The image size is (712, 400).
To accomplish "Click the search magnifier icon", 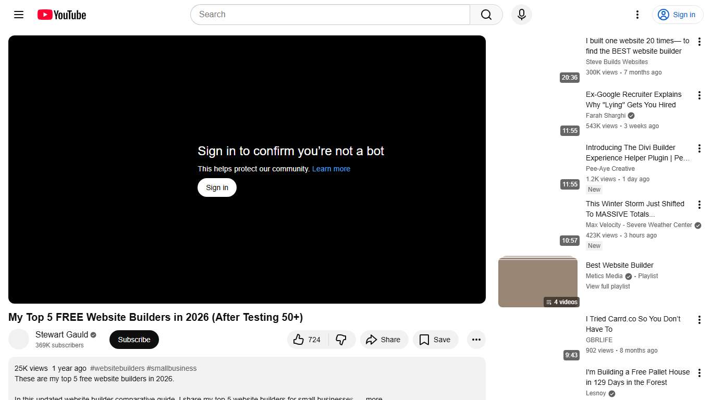I will [x=485, y=15].
